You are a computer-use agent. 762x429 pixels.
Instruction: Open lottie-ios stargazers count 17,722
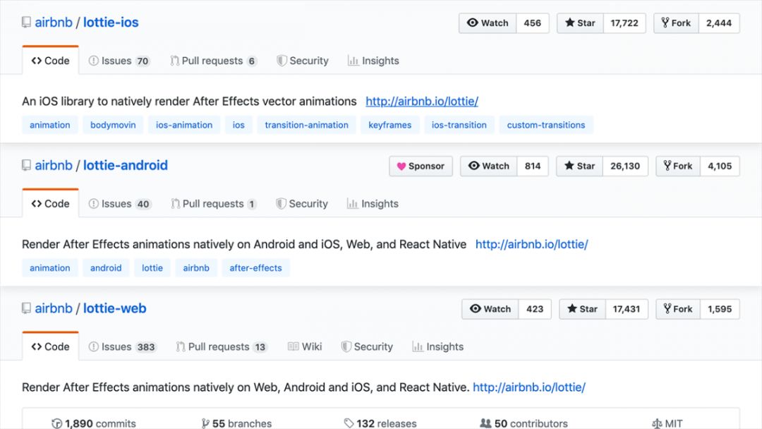(x=624, y=23)
